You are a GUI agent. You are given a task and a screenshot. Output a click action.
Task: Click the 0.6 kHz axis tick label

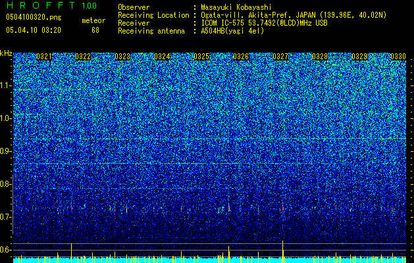[5, 250]
